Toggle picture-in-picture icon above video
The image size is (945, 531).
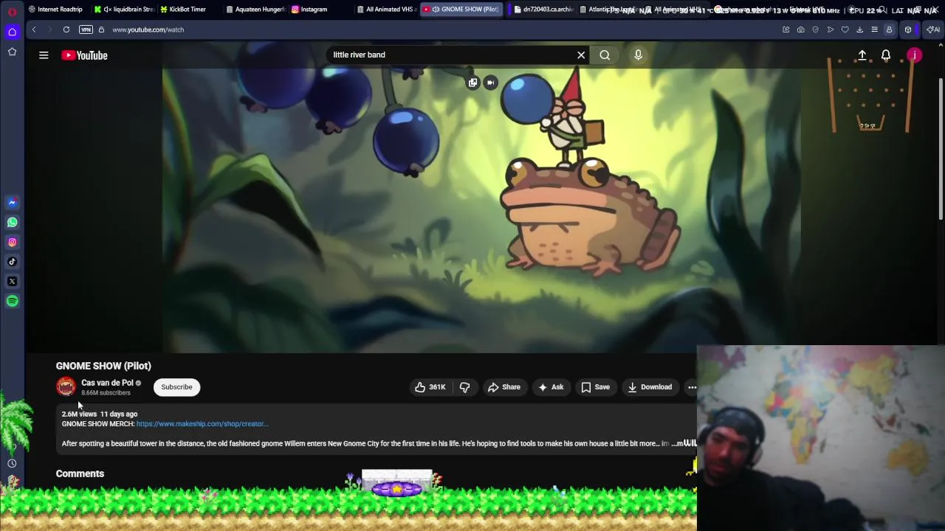point(490,83)
